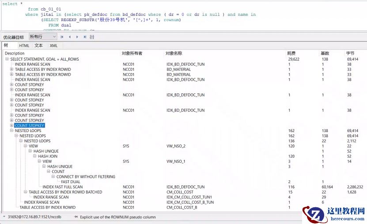This screenshot has height=224, width=367.
Task: Click connection dropdown arrow in status bar
Action: [x=4, y=217]
